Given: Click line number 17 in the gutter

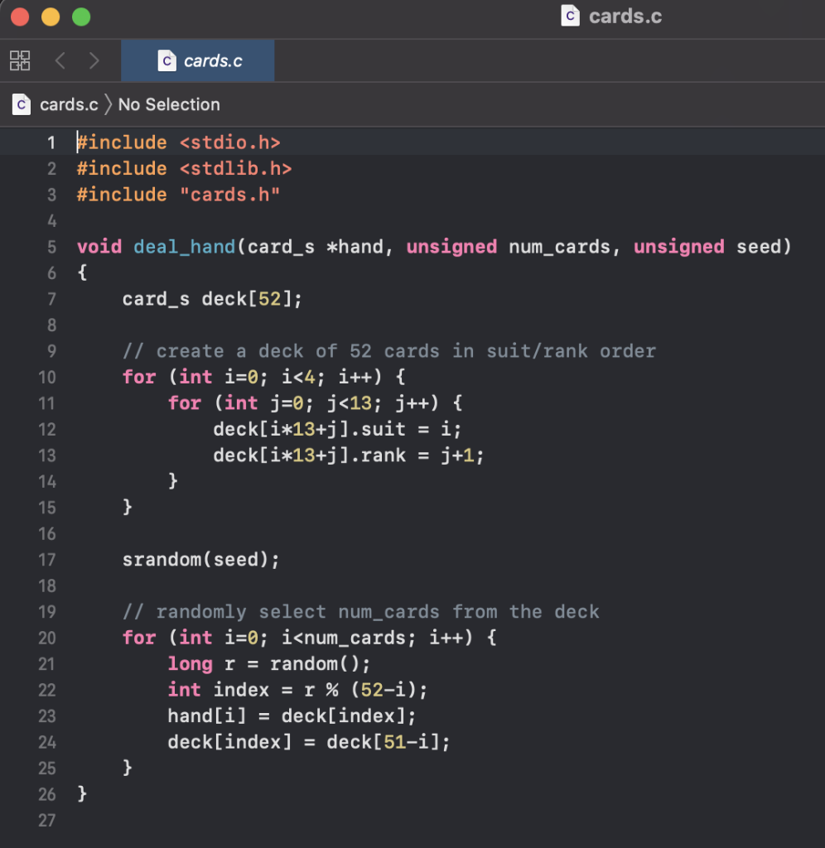Looking at the screenshot, I should [x=47, y=560].
